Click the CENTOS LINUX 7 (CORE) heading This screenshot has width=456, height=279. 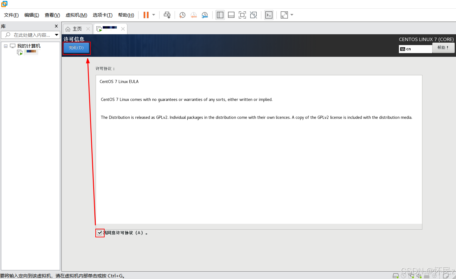(x=426, y=39)
